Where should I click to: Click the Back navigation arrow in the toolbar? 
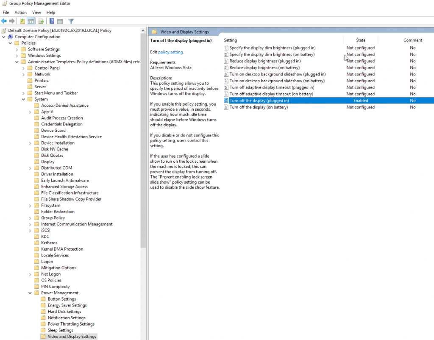coord(4,21)
